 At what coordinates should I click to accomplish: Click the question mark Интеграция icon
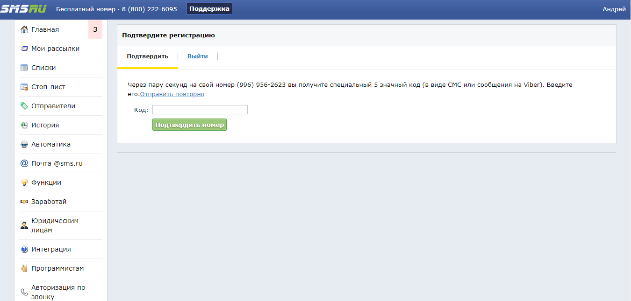[24, 249]
